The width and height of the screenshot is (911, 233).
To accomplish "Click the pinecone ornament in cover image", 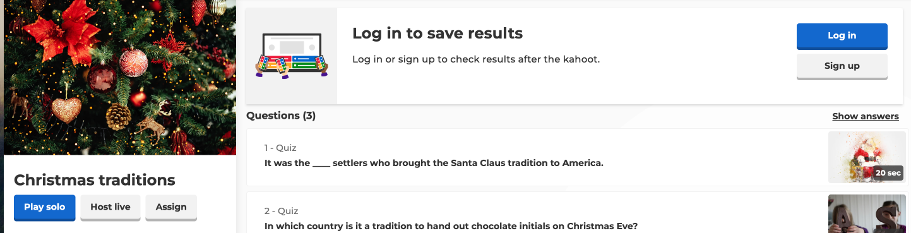I will (118, 117).
